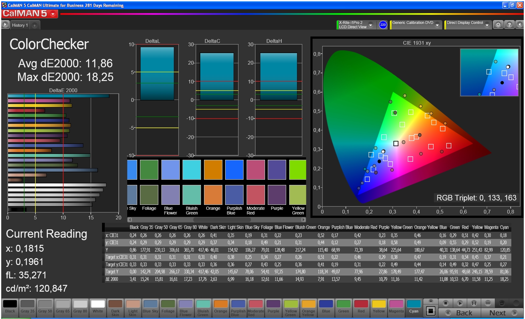Click the stop measurement icon
Viewport: 525px width, 319px height.
(x=446, y=303)
